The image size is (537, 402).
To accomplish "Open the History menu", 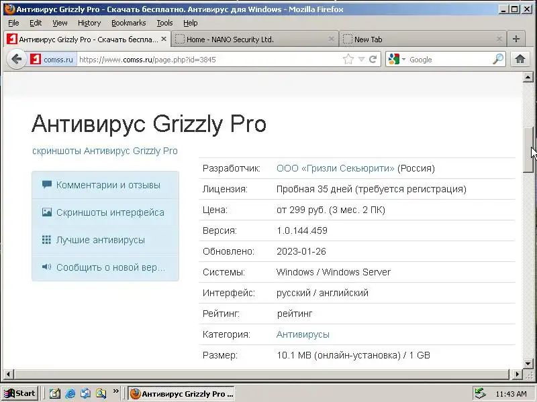I will [89, 23].
